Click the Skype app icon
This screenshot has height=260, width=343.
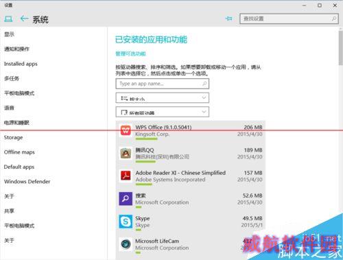pos(126,222)
